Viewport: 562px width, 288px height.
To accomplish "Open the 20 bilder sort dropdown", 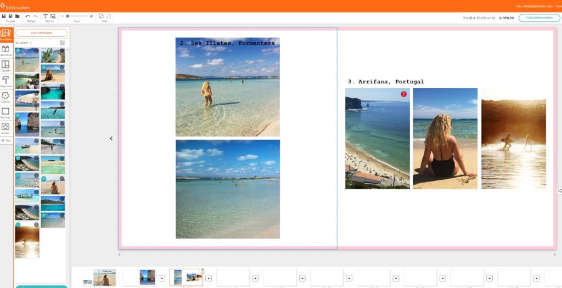I will 24,43.
